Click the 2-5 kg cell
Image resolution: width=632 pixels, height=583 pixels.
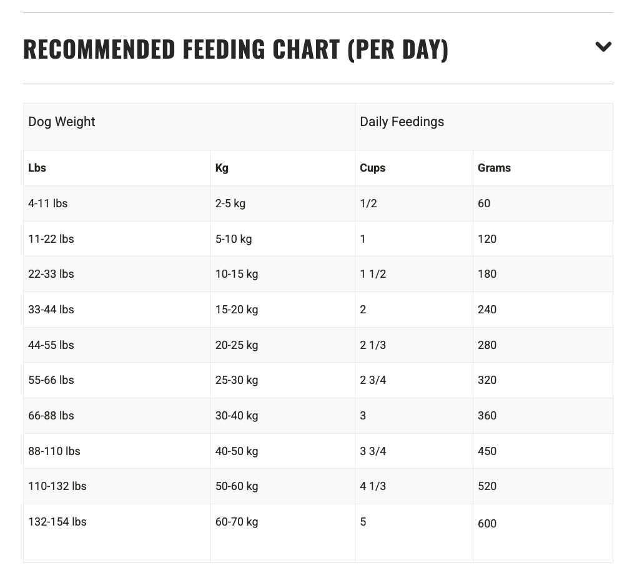click(231, 203)
